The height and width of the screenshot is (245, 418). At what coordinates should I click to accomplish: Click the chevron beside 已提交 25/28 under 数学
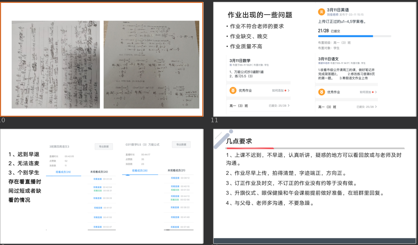pos(289,106)
